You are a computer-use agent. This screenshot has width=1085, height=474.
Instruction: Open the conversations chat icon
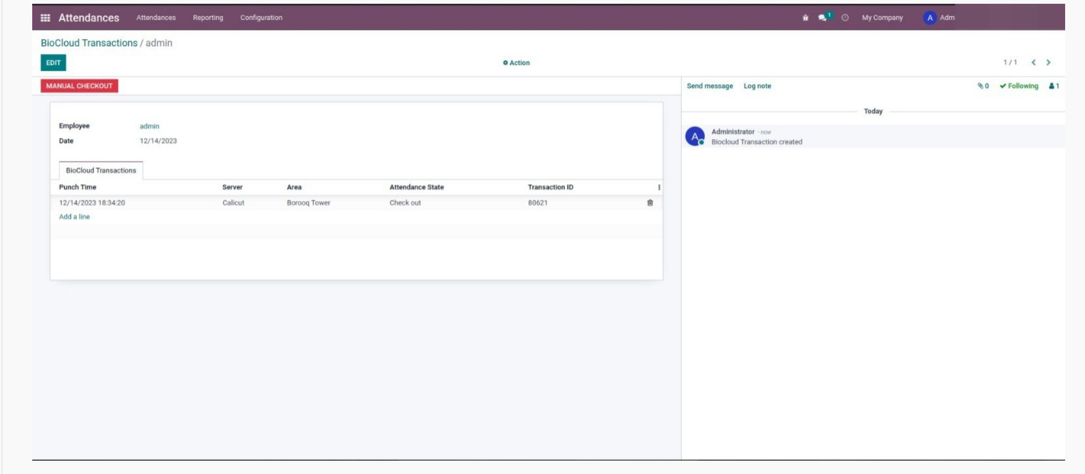[x=822, y=18]
